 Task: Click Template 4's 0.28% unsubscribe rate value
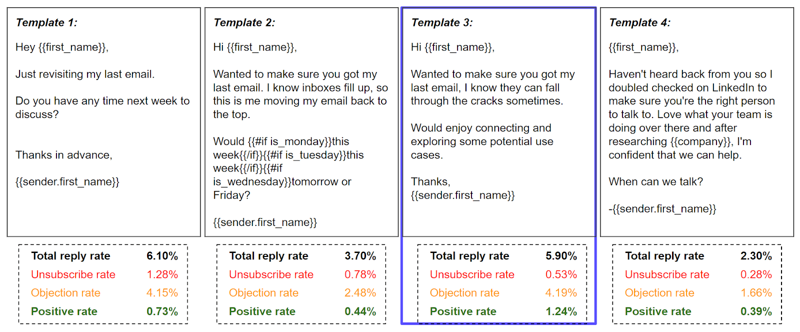coord(756,274)
